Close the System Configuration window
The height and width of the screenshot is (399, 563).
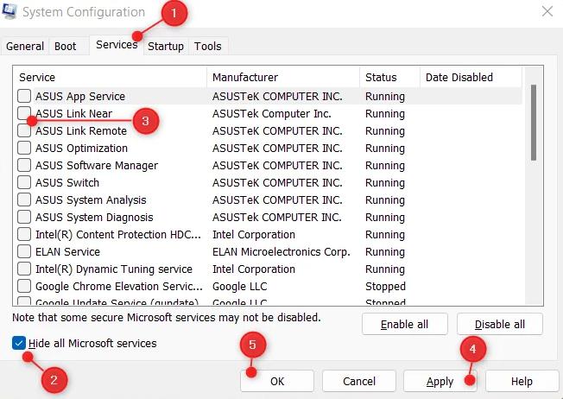547,11
